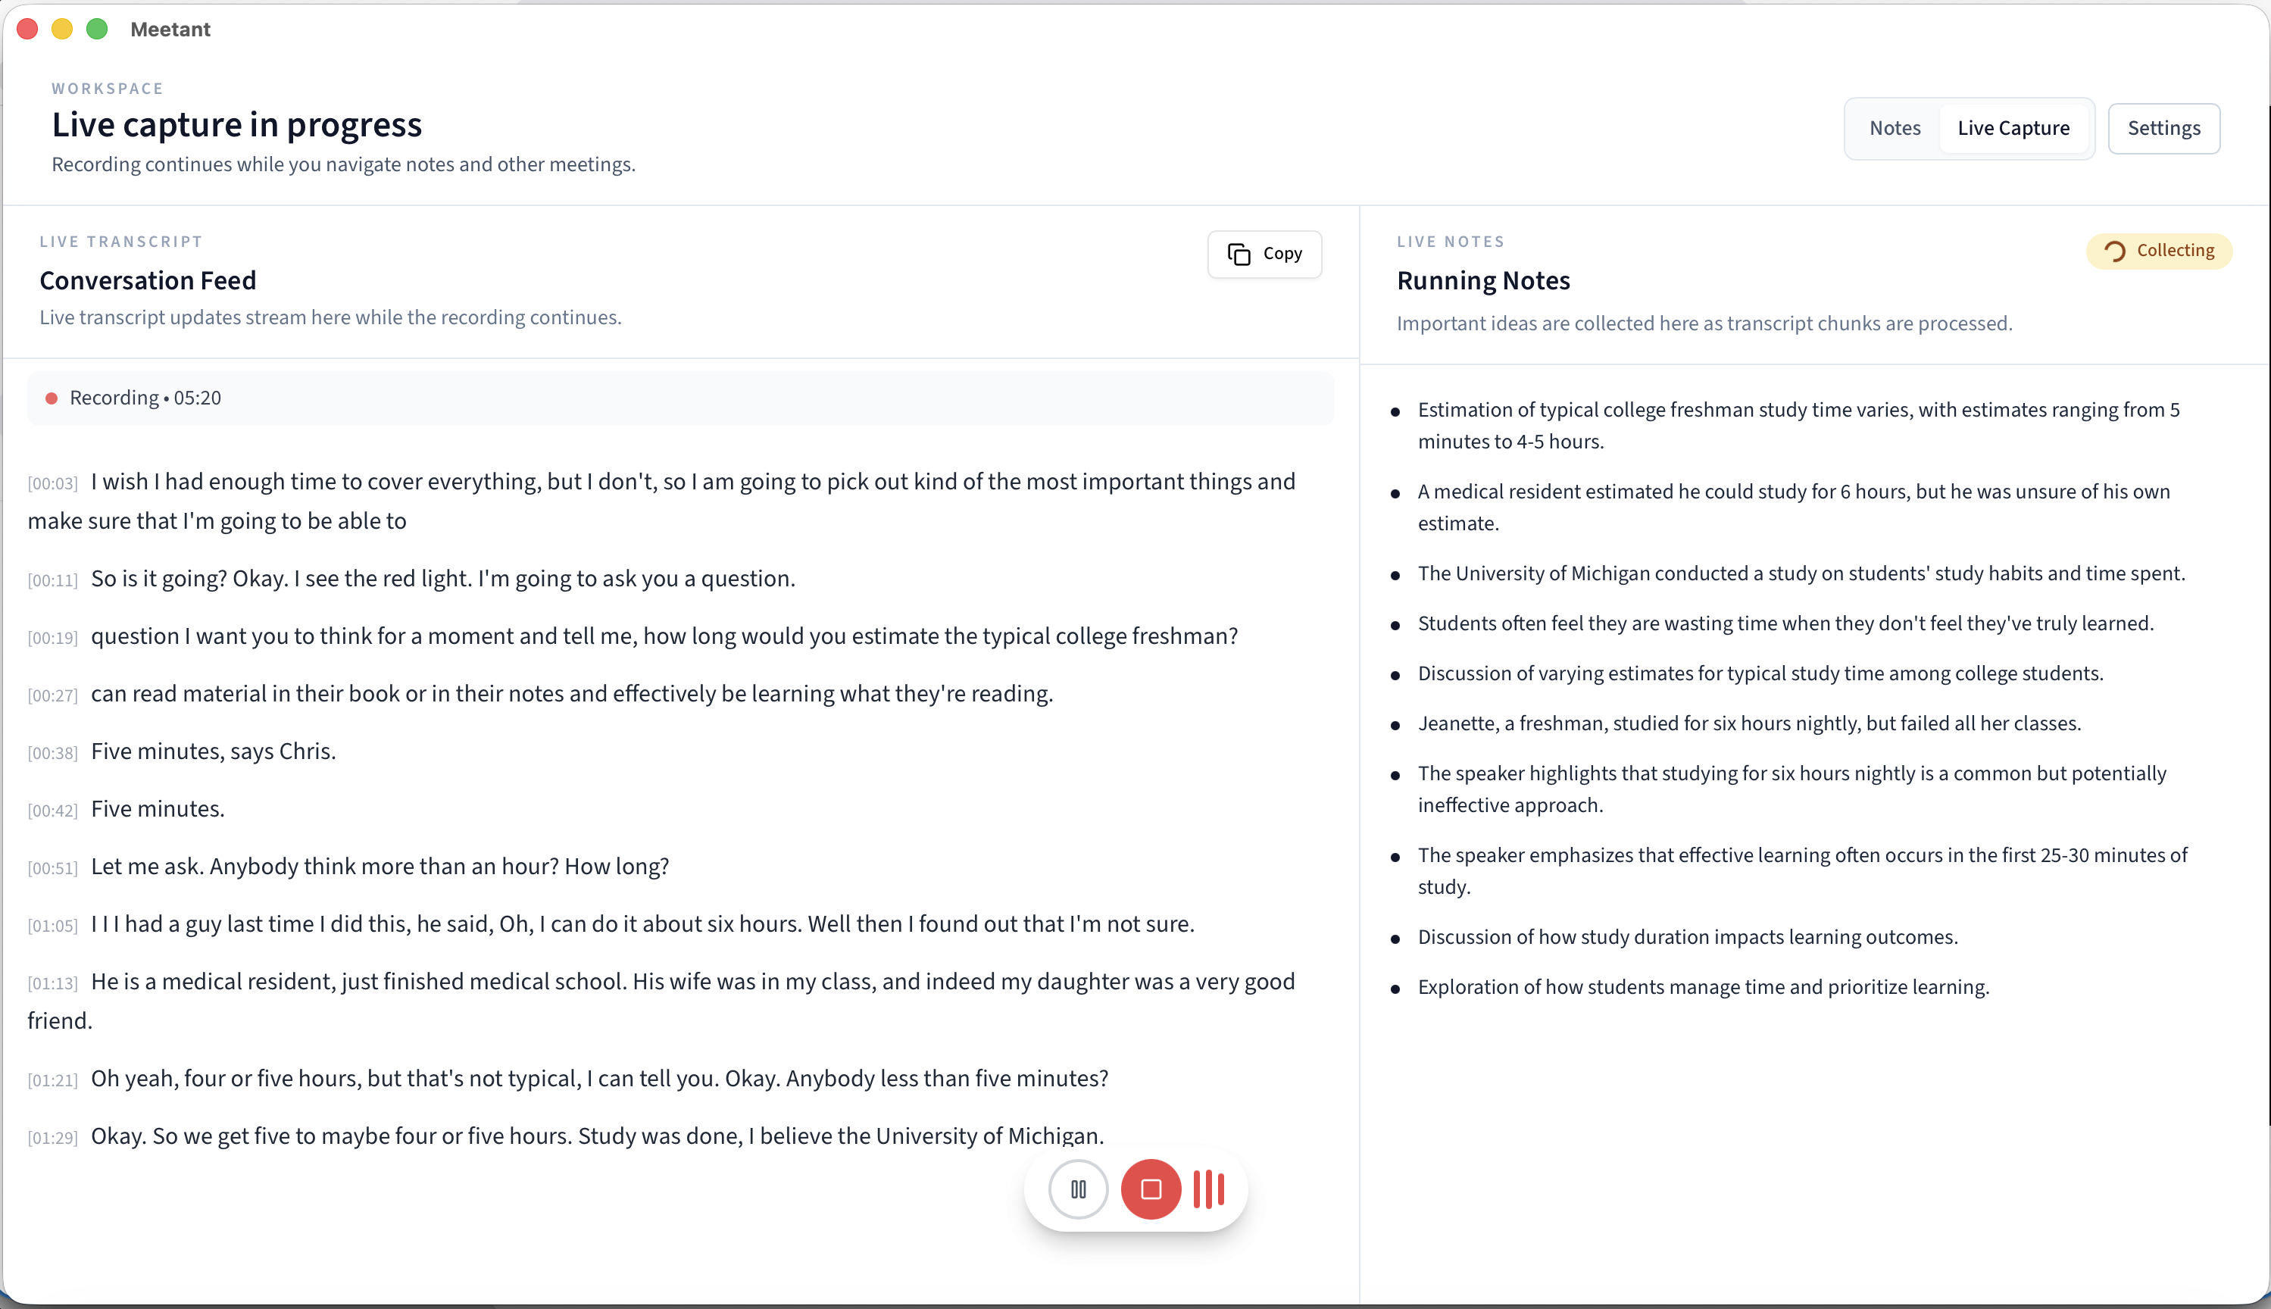
Task: Click the yellow Collecting status badge
Action: [x=2157, y=251]
